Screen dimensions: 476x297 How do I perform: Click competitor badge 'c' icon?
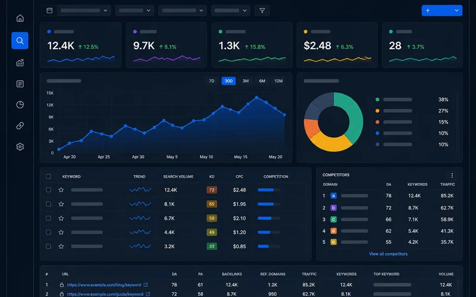333,219
